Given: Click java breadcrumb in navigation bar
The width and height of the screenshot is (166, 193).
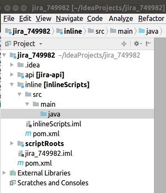Looking at the screenshot, I should [148, 31].
